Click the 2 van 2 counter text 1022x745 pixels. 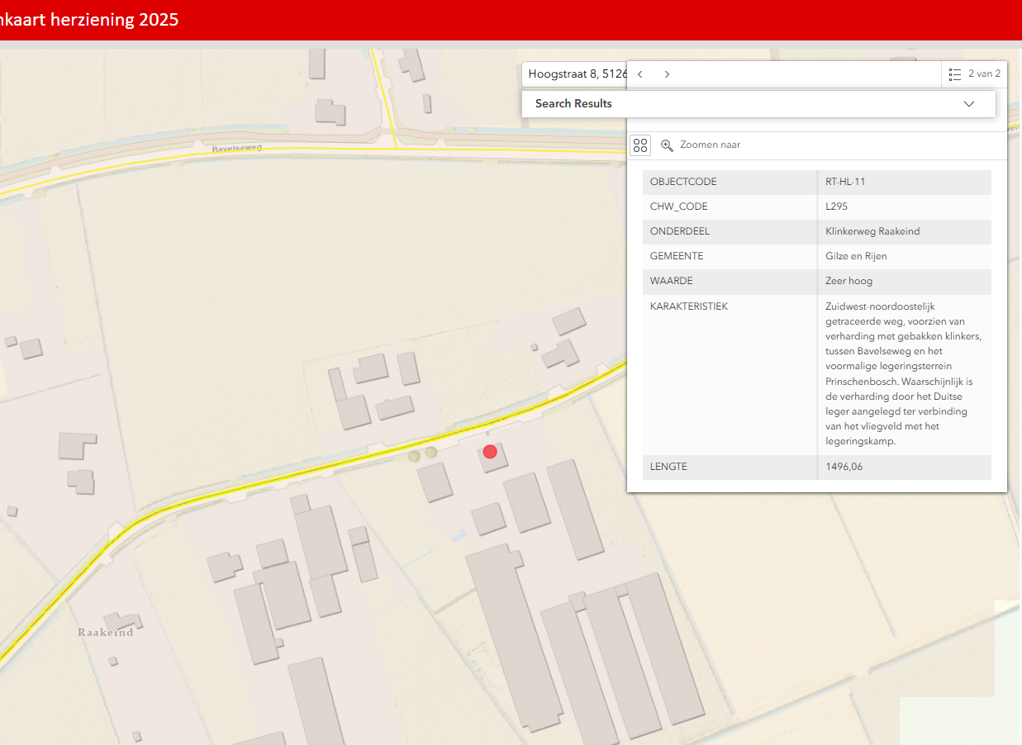(x=984, y=74)
